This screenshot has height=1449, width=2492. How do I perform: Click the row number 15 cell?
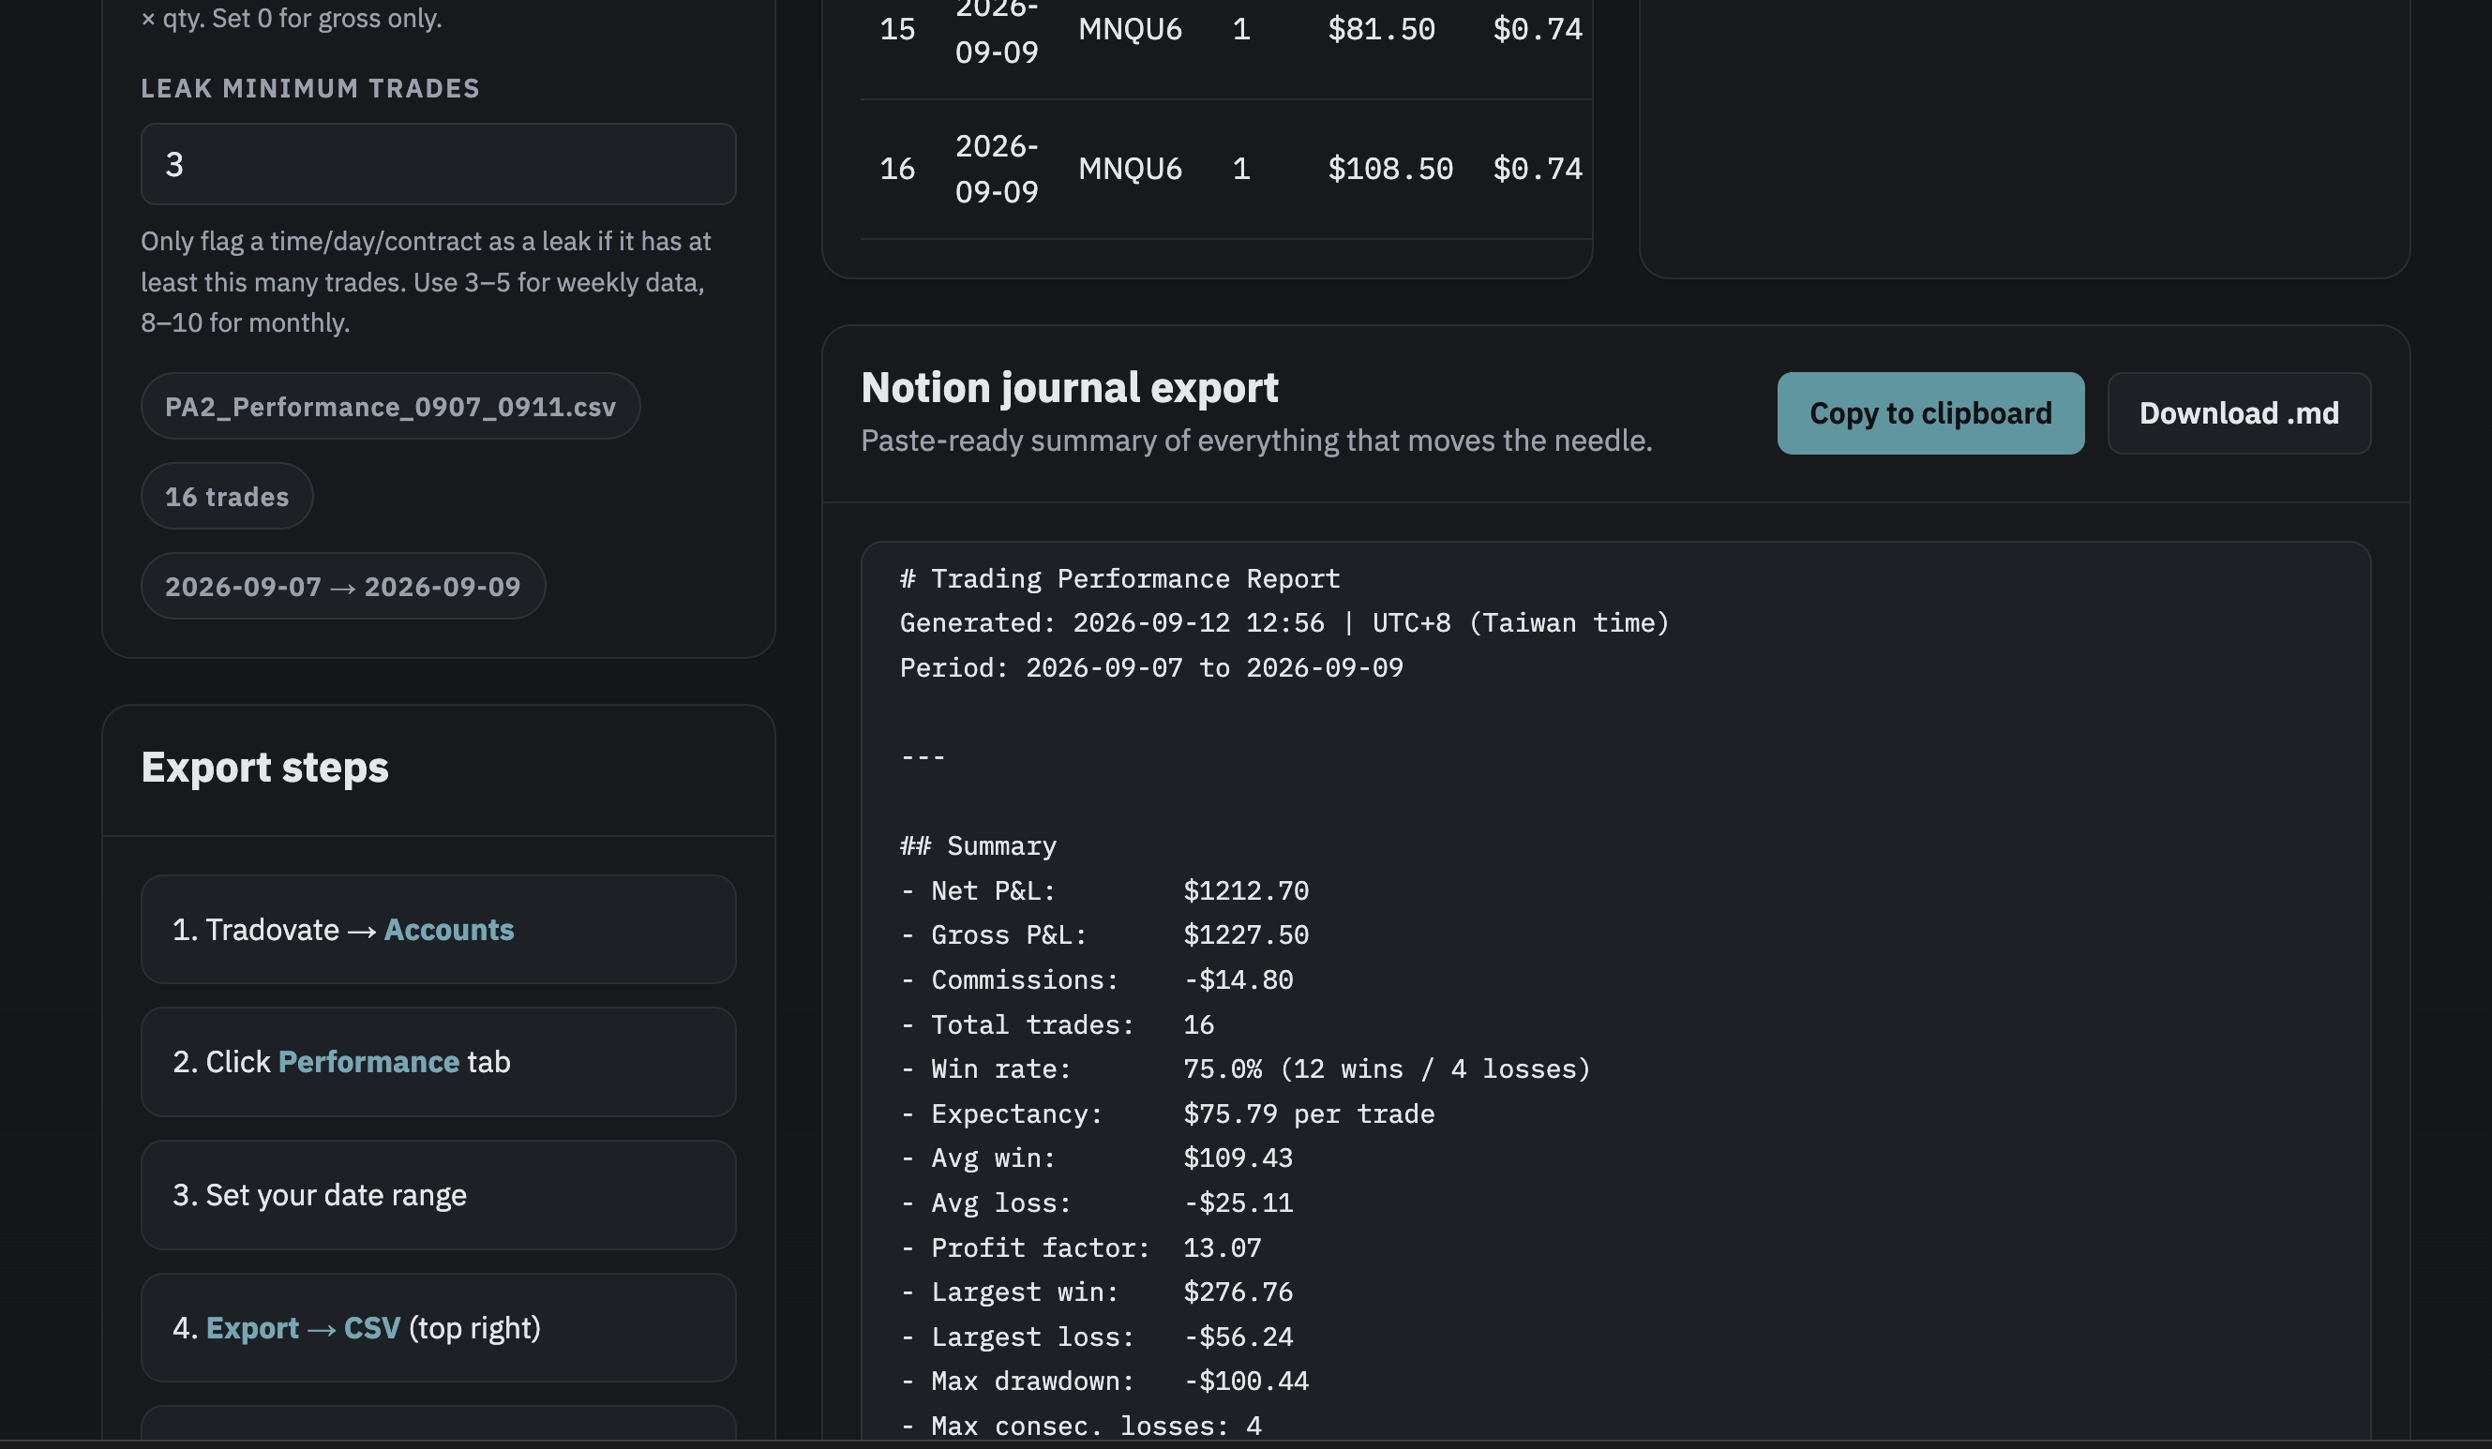[x=897, y=29]
